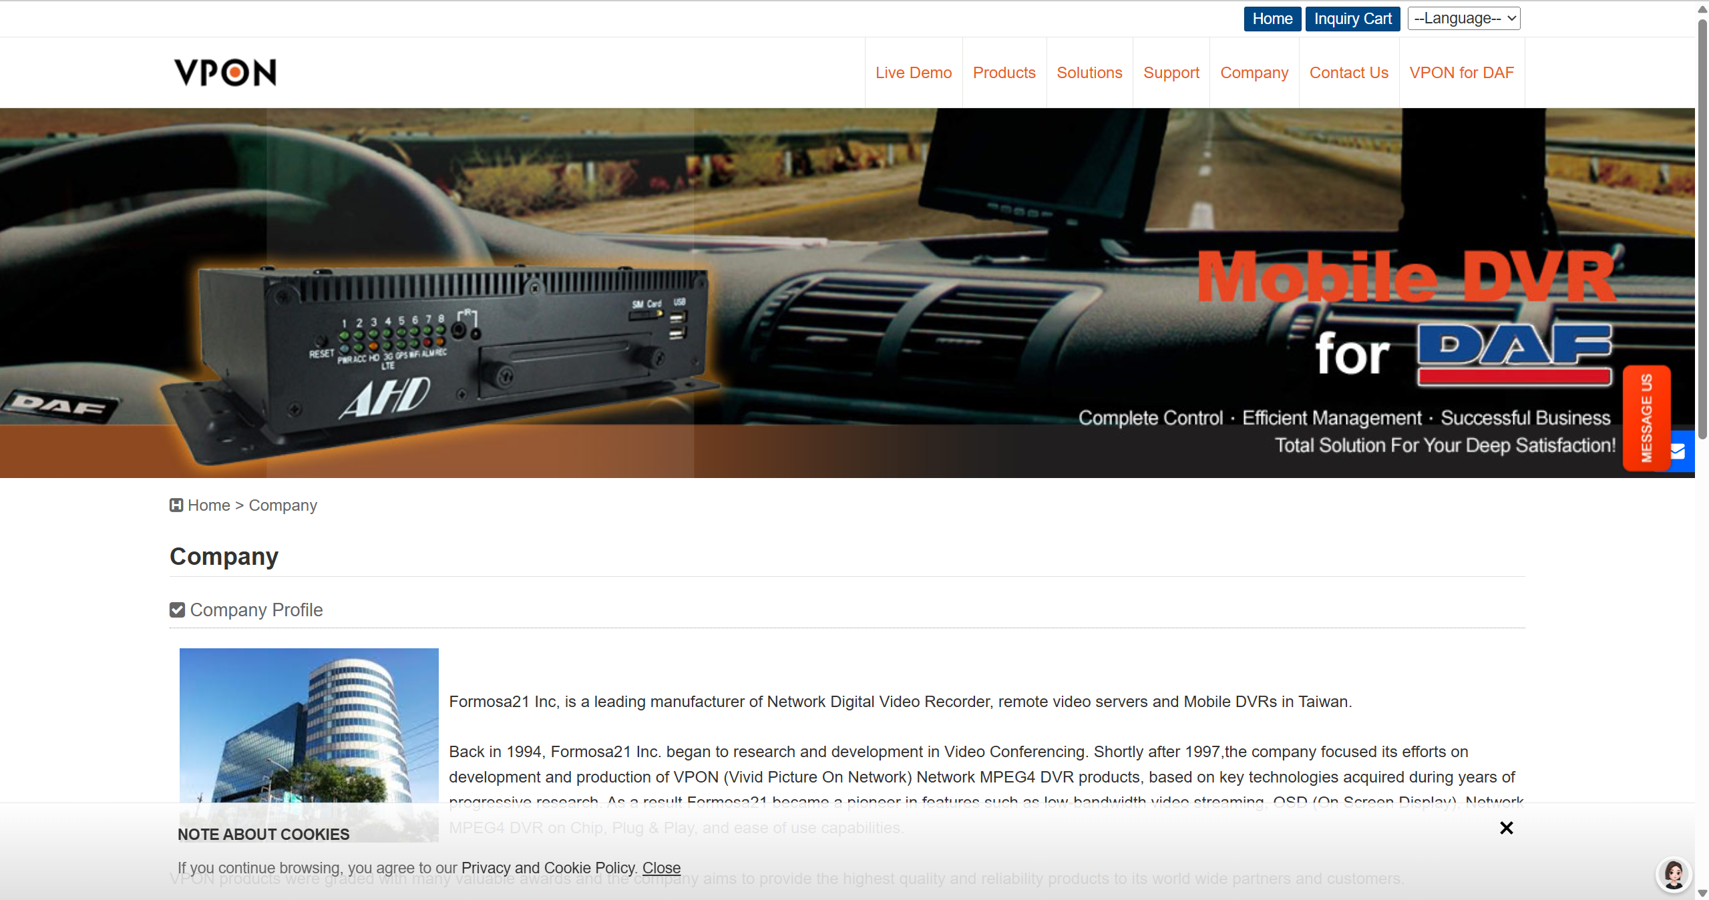Image resolution: width=1709 pixels, height=900 pixels.
Task: Open the chat assistant avatar icon
Action: click(1674, 874)
